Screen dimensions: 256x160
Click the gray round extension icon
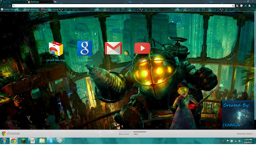coord(241,6)
